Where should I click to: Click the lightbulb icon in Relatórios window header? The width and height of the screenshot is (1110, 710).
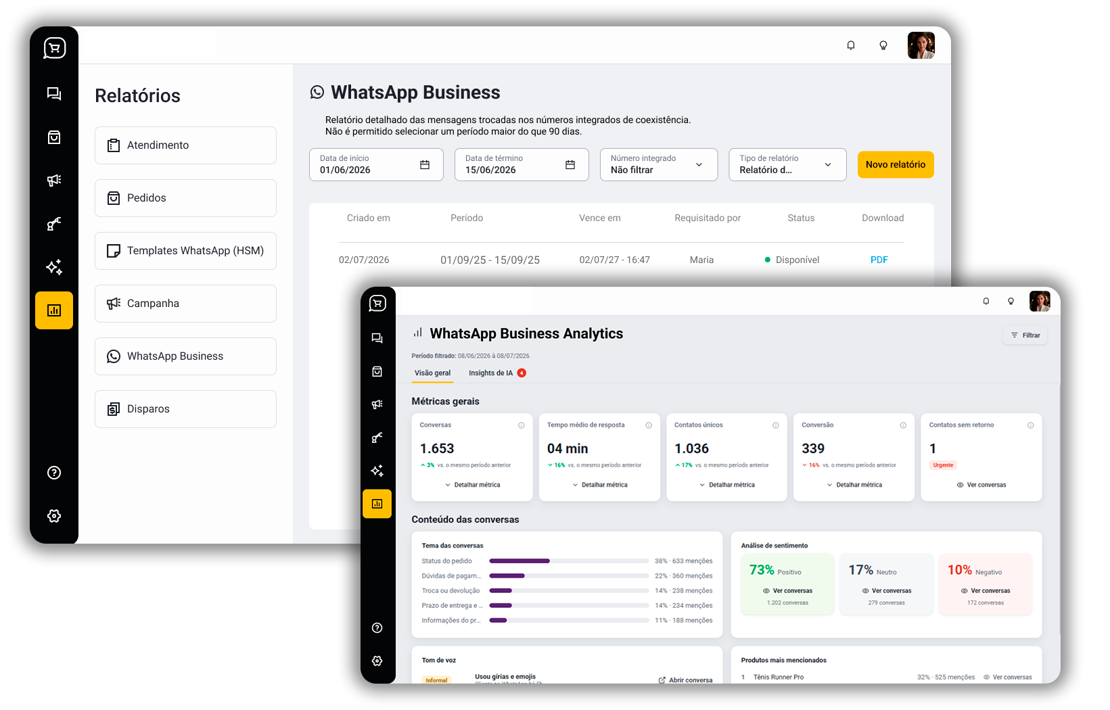(x=883, y=45)
